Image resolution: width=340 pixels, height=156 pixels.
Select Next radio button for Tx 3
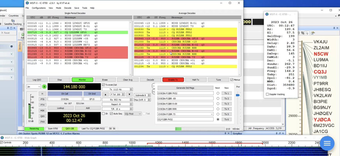point(218,104)
